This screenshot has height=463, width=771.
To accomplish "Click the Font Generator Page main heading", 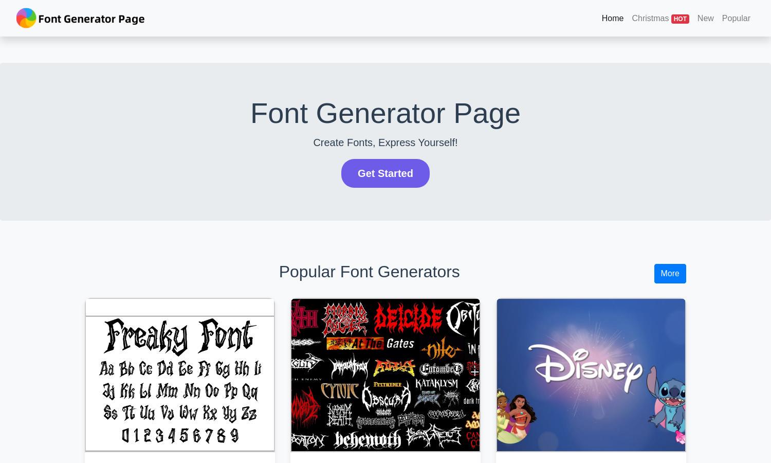I will (385, 113).
